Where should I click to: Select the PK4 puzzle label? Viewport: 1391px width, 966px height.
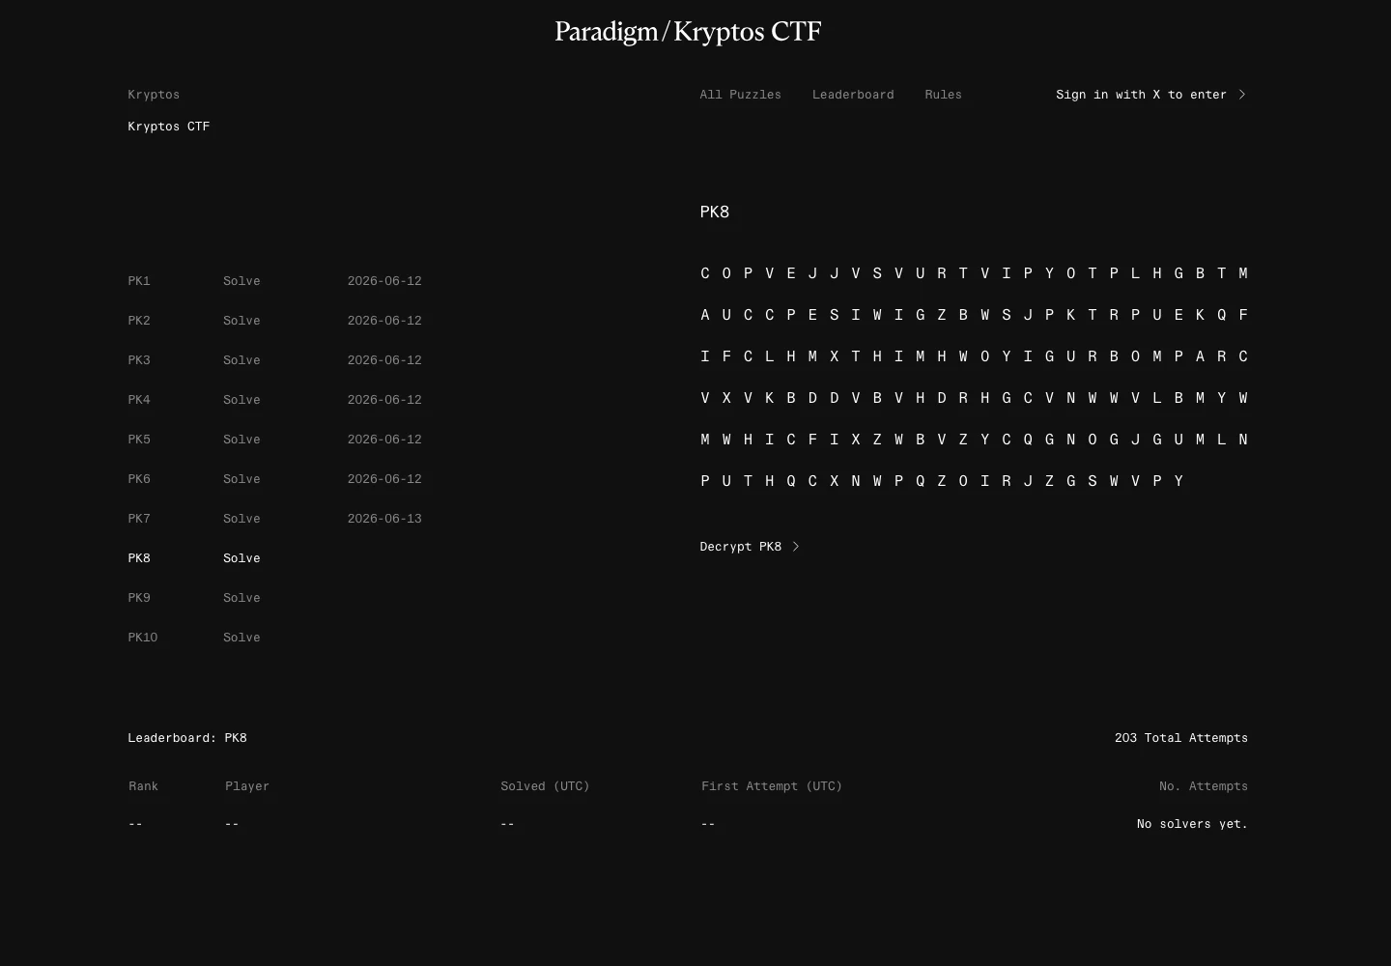(139, 400)
